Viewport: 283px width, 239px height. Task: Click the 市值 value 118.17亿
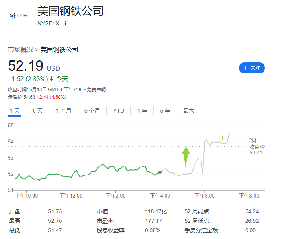point(156,211)
